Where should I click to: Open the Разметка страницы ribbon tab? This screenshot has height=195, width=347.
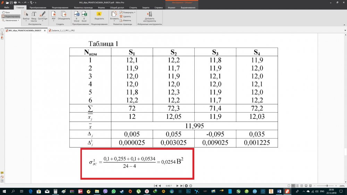pos(83,8)
